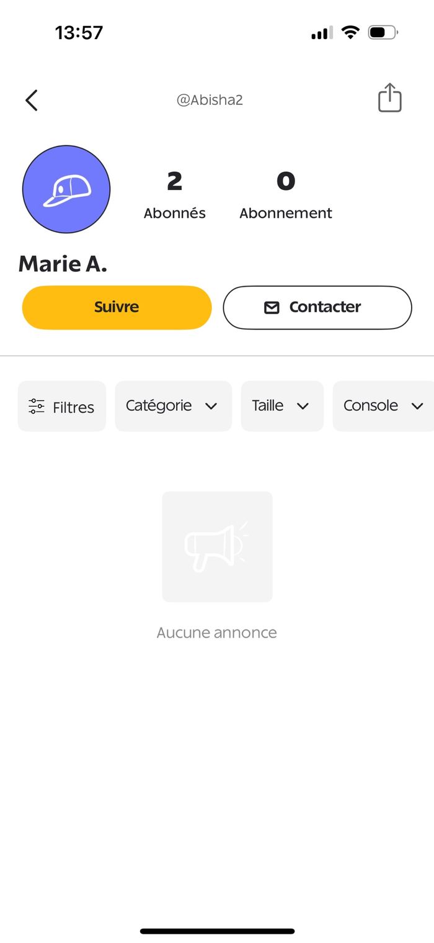Tap the cellular signal bars icon
This screenshot has height=943, width=434.
point(322,32)
